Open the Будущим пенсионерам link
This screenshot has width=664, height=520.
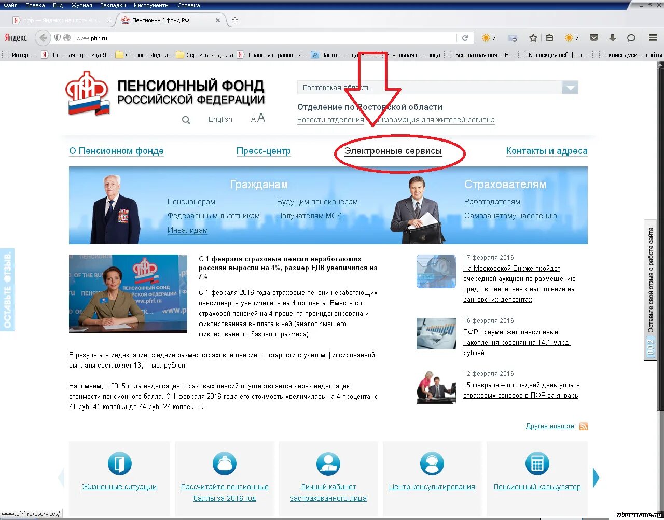(x=317, y=202)
